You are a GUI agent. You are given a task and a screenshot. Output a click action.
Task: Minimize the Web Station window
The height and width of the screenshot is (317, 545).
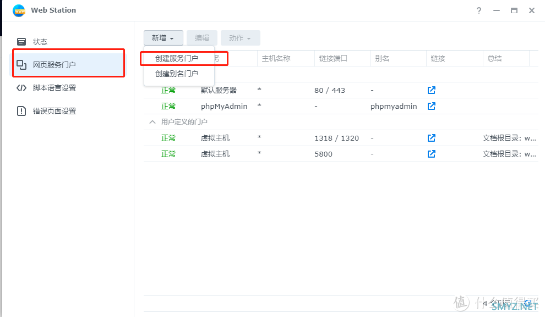coord(497,11)
